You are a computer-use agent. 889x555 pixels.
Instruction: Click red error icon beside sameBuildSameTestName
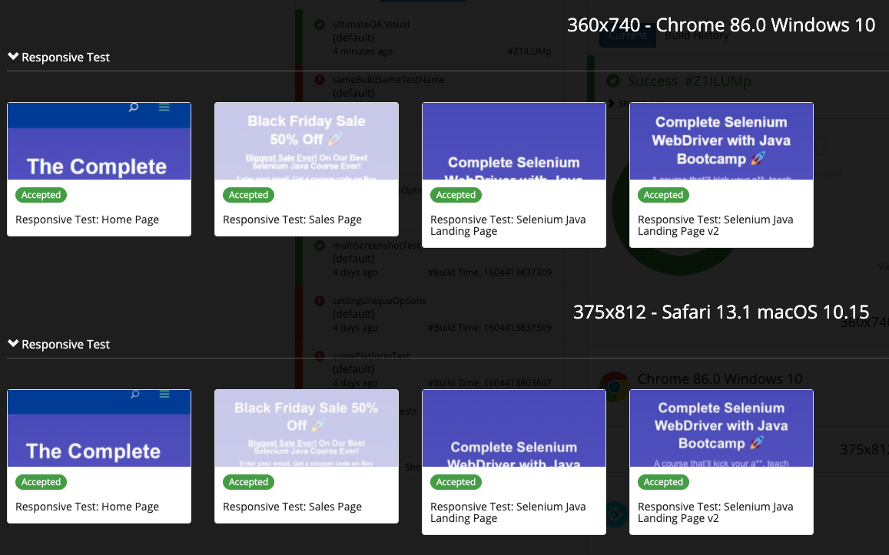click(320, 80)
